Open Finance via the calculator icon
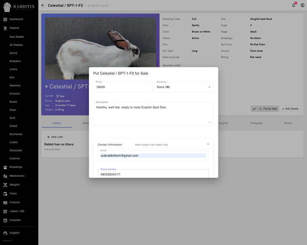The width and height of the screenshot is (307, 245). 5,202
